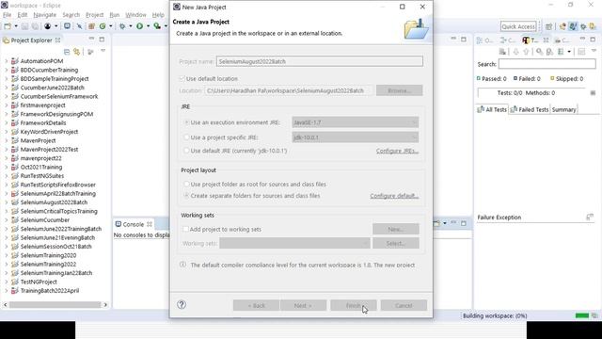Image resolution: width=602 pixels, height=339 pixels.
Task: Open the Window menu
Action: click(135, 15)
